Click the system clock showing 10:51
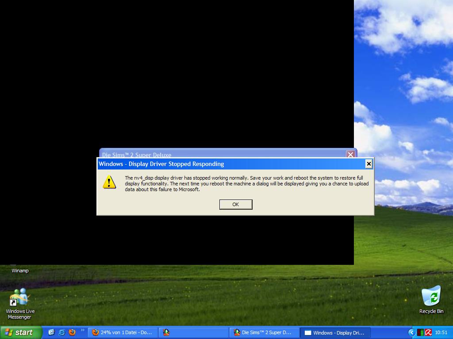Screen dimensions: 453x339 (441, 332)
